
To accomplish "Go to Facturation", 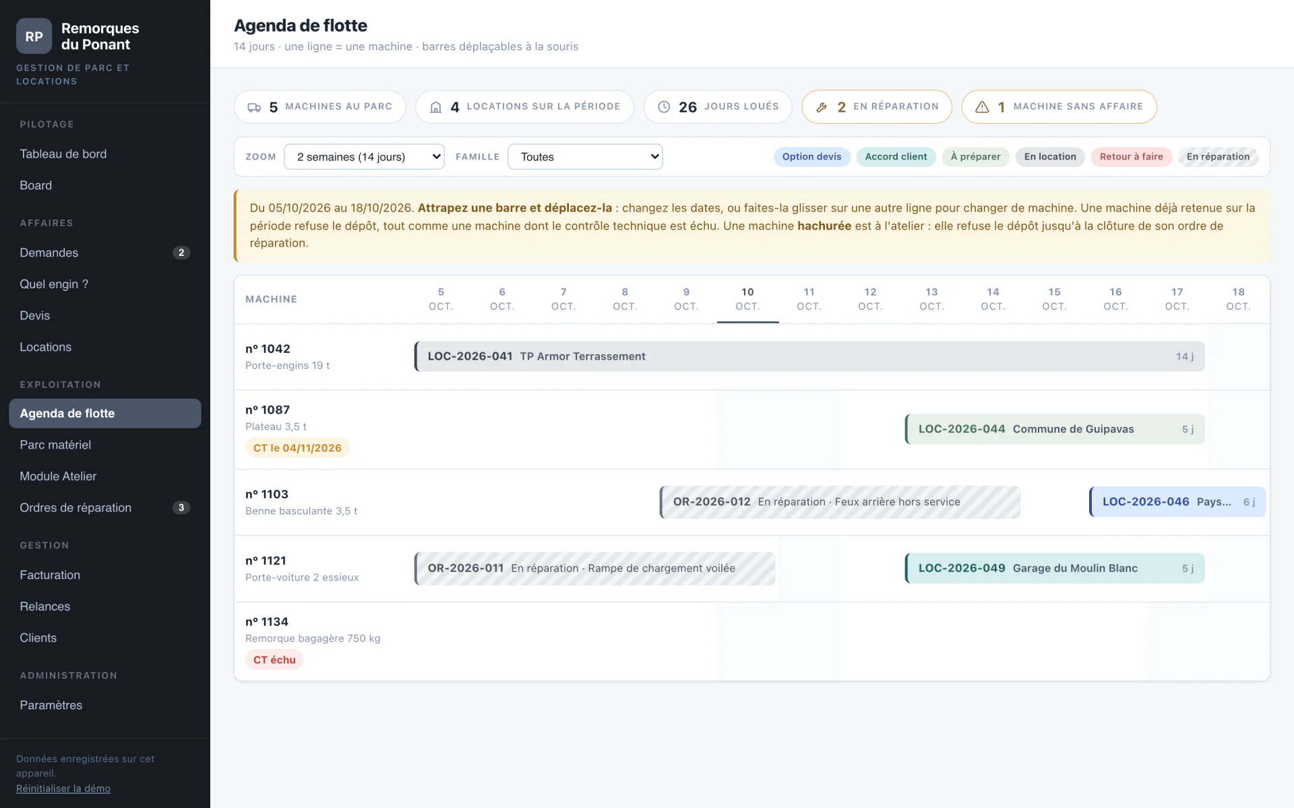I will (x=105, y=575).
